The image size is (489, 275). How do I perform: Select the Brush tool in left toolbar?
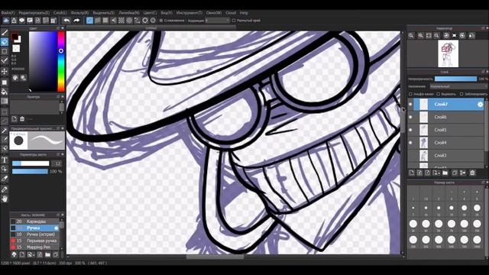[5, 33]
